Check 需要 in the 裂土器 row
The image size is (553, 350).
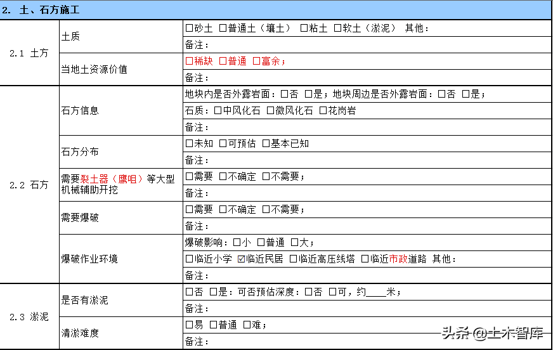coord(189,177)
